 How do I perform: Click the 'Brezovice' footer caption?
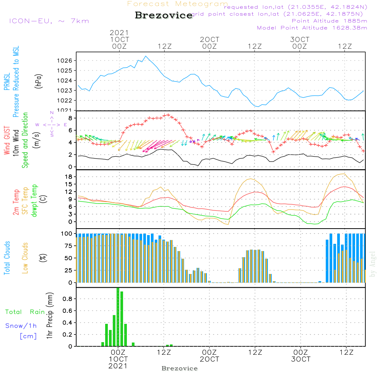(x=179, y=368)
